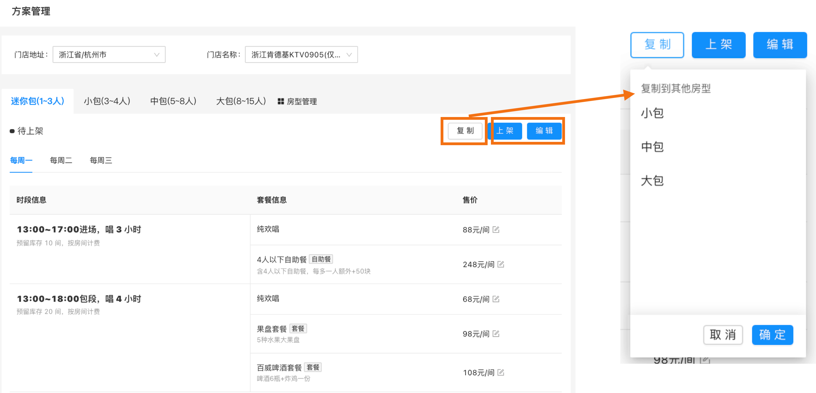The height and width of the screenshot is (393, 816).
Task: Click 预留库存 10 间 note
Action: click(58, 243)
